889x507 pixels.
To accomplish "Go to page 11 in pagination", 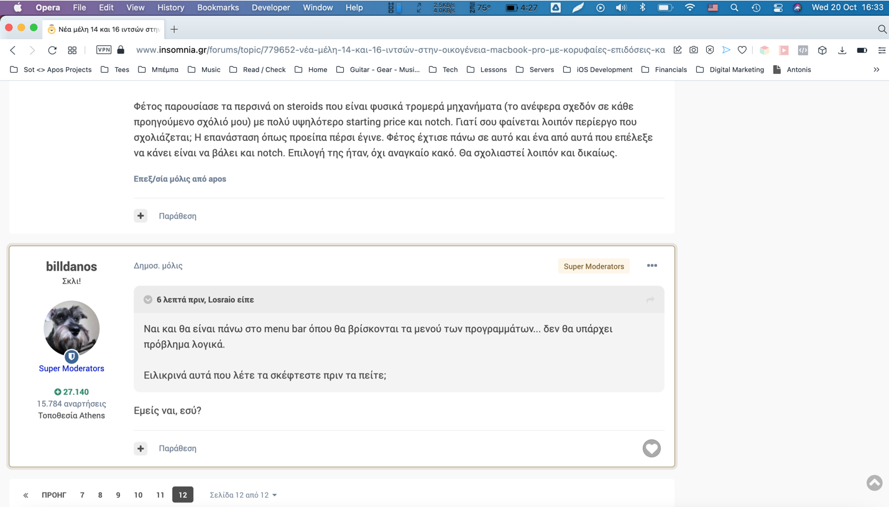I will tap(160, 495).
